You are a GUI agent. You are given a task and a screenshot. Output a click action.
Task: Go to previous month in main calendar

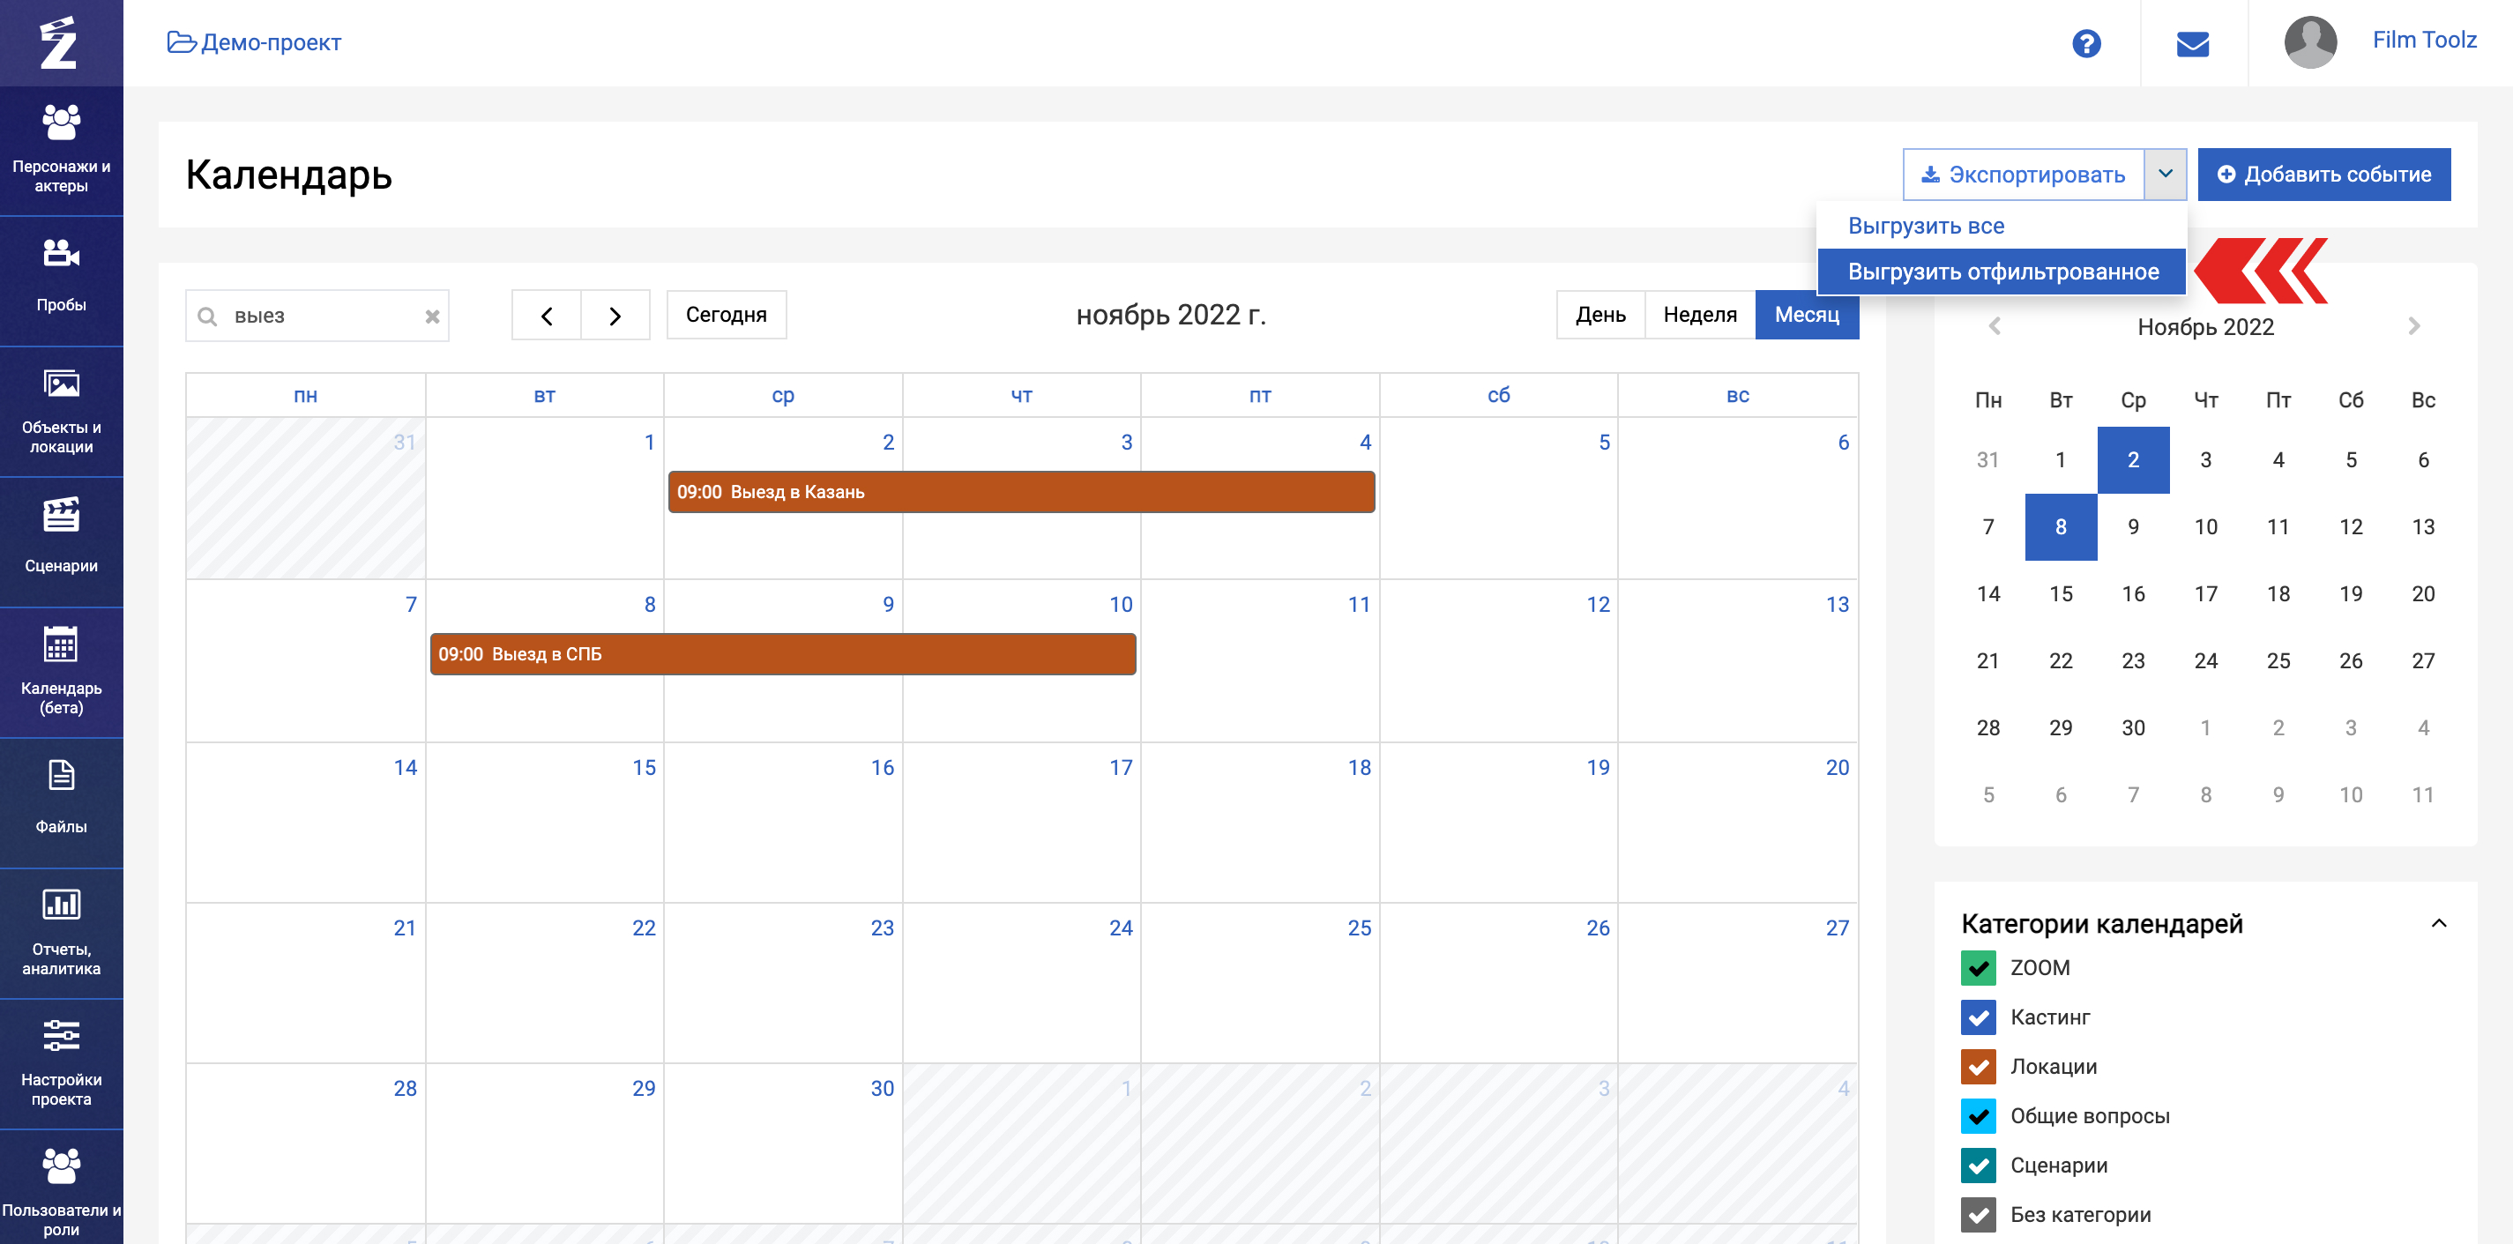pos(547,315)
